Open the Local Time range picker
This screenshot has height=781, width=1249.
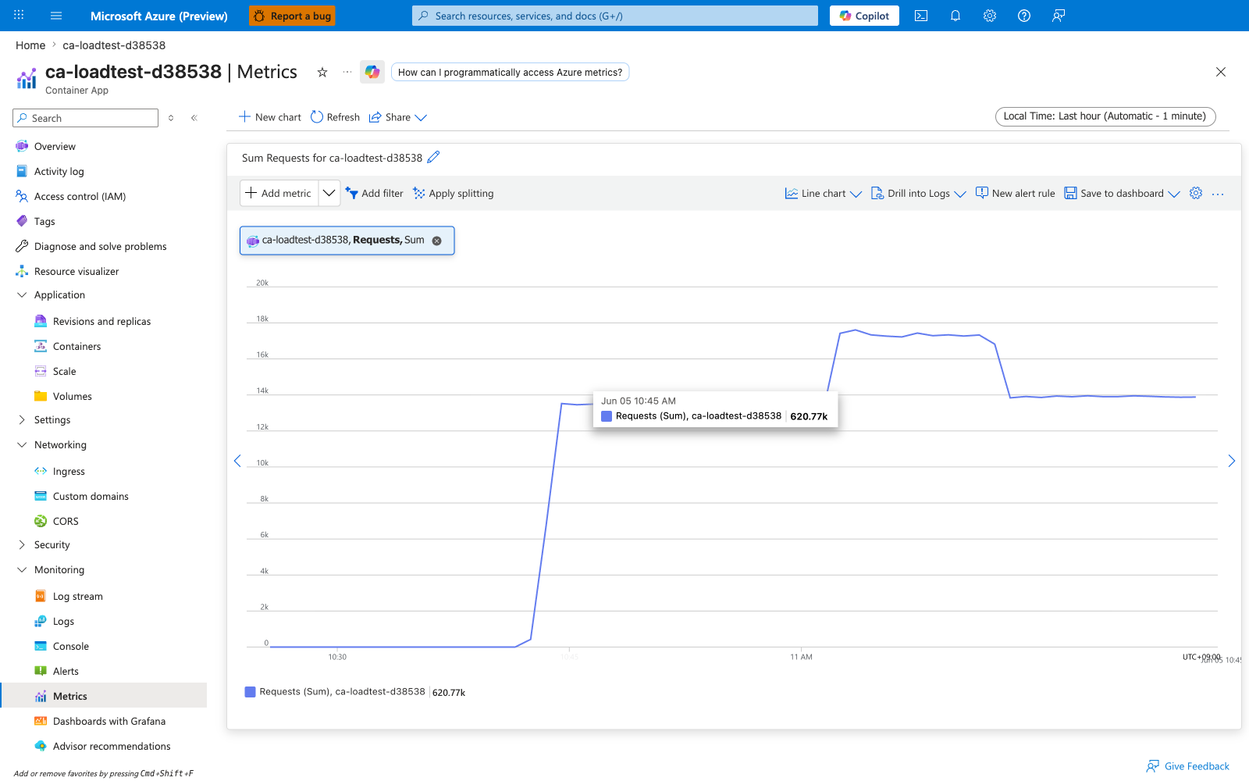click(x=1105, y=116)
